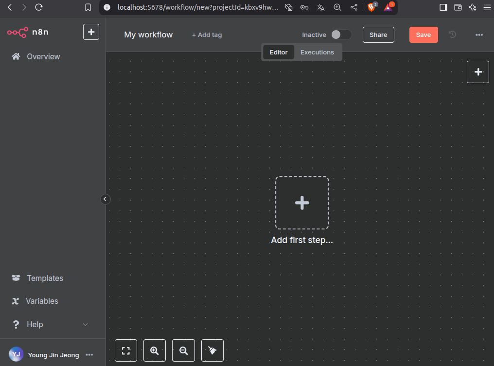Rename the My workflow title
Image resolution: width=494 pixels, height=366 pixels.
tap(148, 35)
